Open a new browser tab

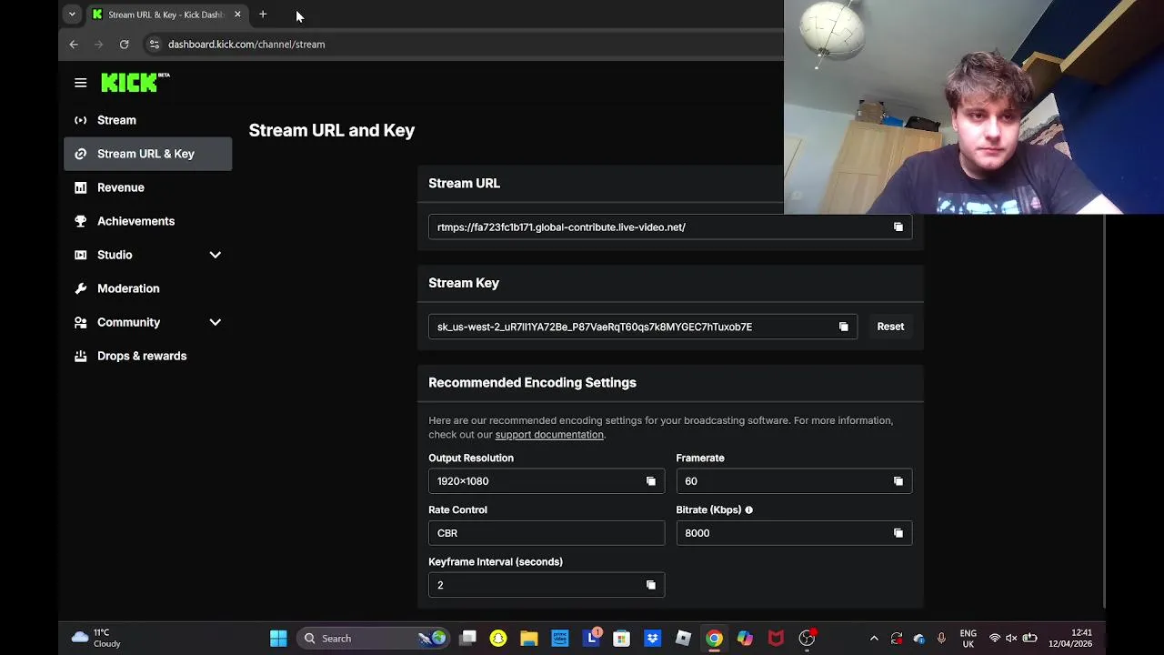tap(263, 14)
